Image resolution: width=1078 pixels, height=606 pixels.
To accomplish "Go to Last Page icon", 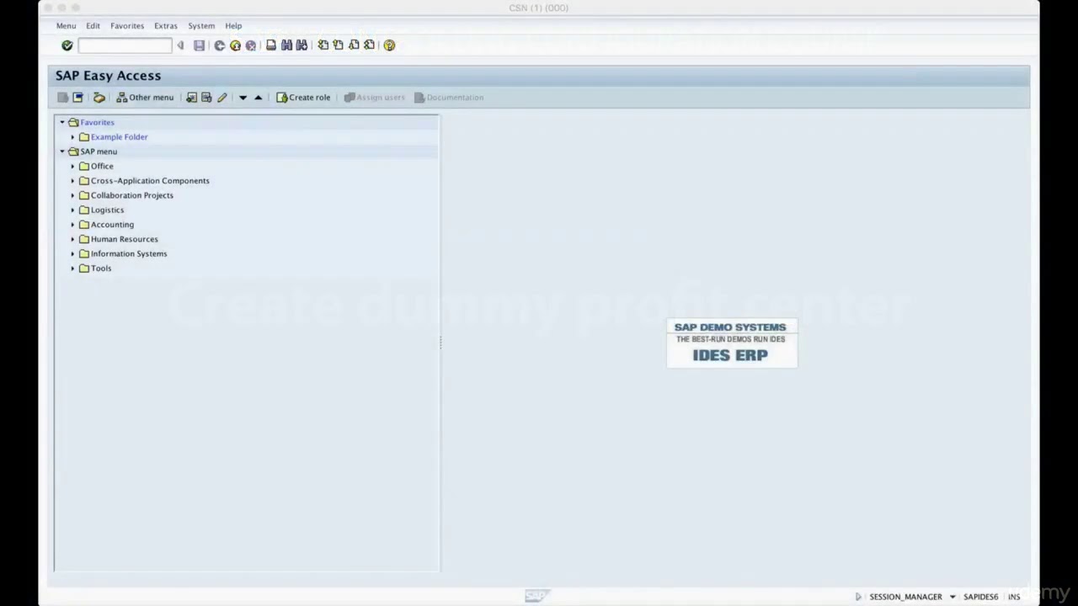I will pos(369,45).
